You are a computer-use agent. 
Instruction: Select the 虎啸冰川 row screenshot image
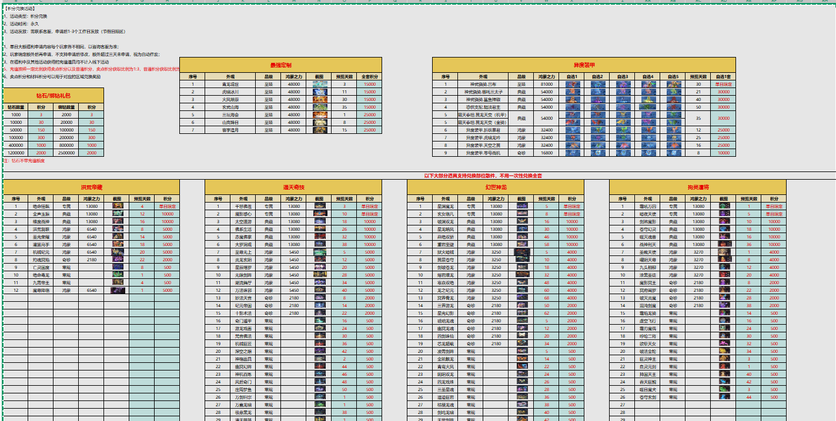[320, 92]
